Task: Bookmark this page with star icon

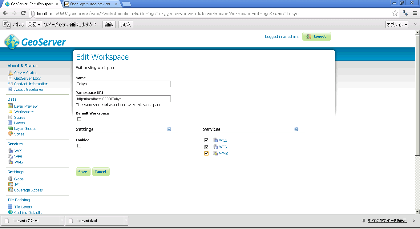Action: pos(395,13)
